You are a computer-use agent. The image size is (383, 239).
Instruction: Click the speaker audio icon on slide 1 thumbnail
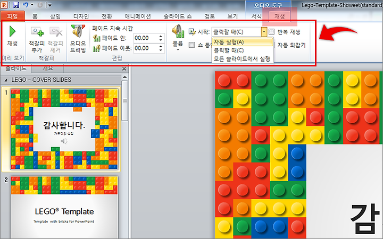[x=64, y=141]
